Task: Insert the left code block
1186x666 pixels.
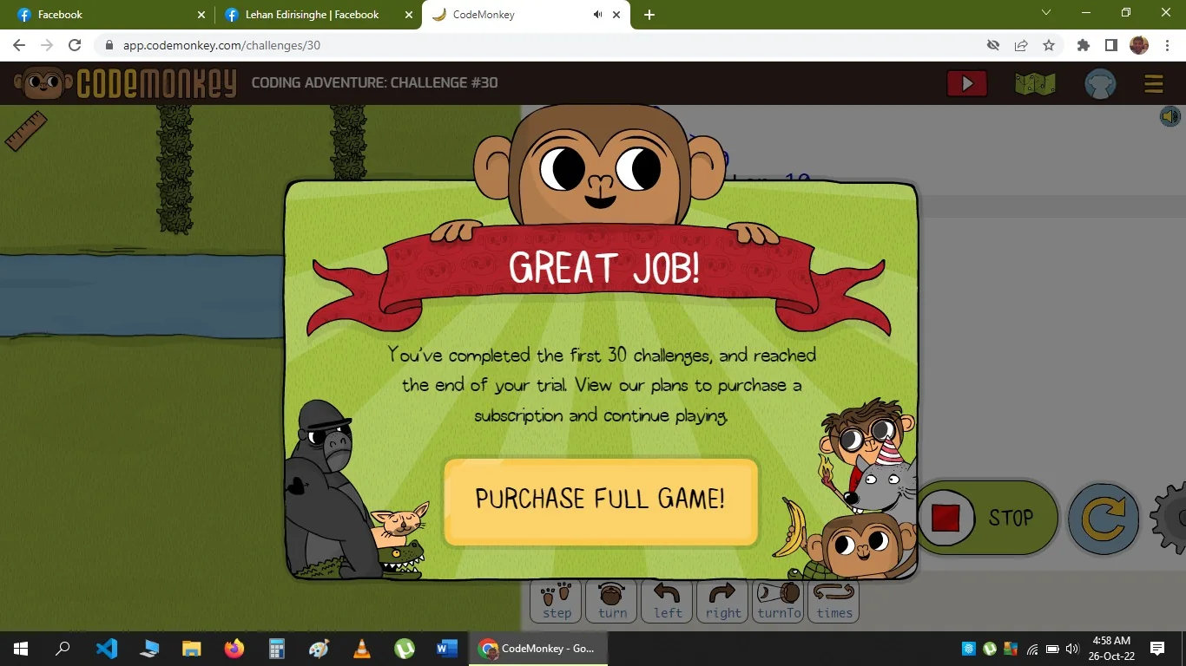Action: click(668, 601)
